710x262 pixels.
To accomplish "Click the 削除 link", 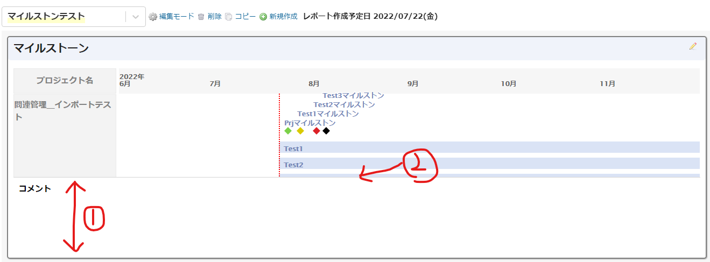I will click(x=214, y=17).
